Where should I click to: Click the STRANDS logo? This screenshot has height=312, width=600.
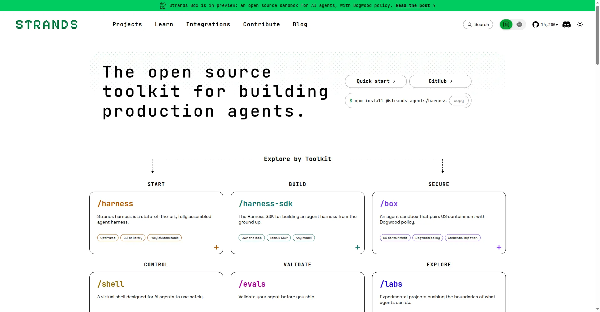(x=47, y=24)
